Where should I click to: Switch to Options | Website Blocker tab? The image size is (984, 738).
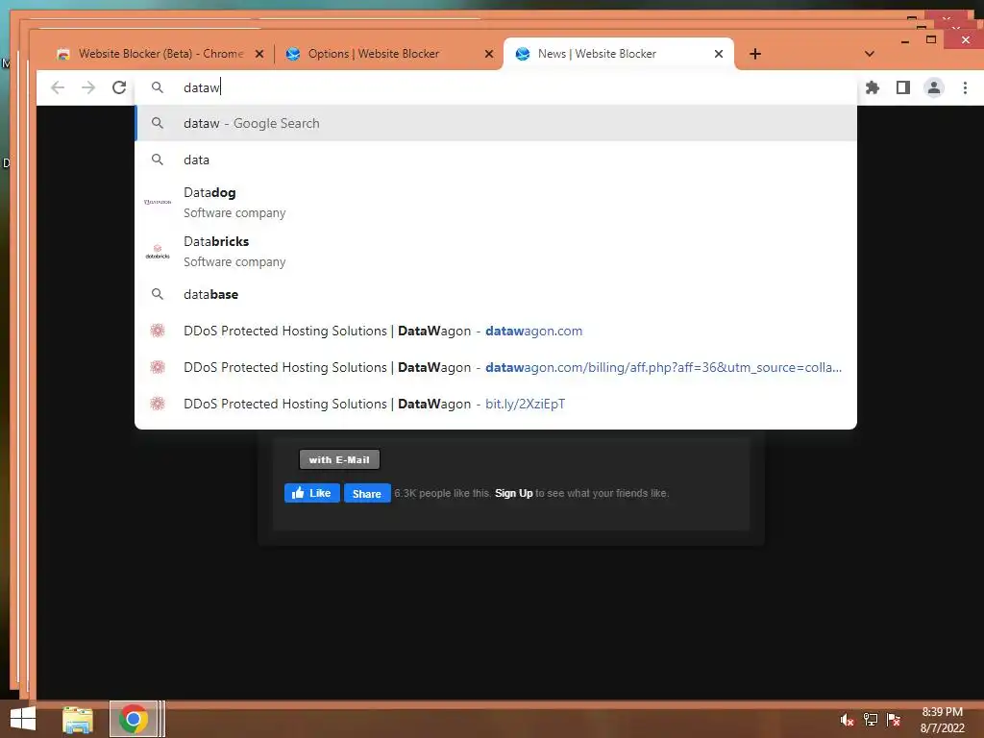pos(388,54)
